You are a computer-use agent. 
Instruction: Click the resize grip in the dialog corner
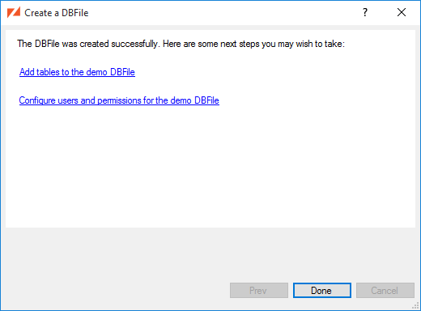pyautogui.click(x=415, y=305)
